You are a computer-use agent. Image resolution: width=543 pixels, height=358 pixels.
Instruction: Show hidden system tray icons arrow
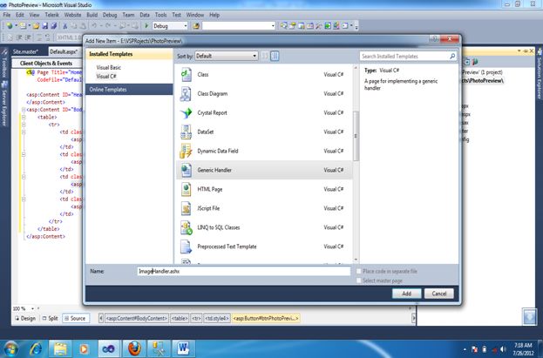(465, 349)
